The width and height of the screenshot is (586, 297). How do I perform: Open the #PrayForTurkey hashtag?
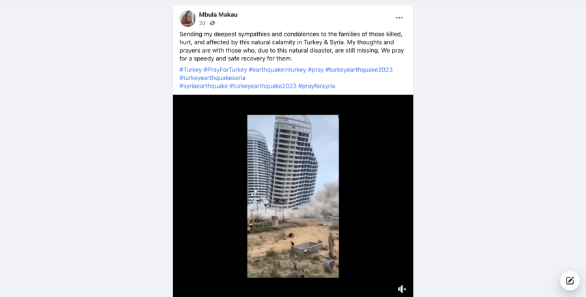pyautogui.click(x=225, y=70)
